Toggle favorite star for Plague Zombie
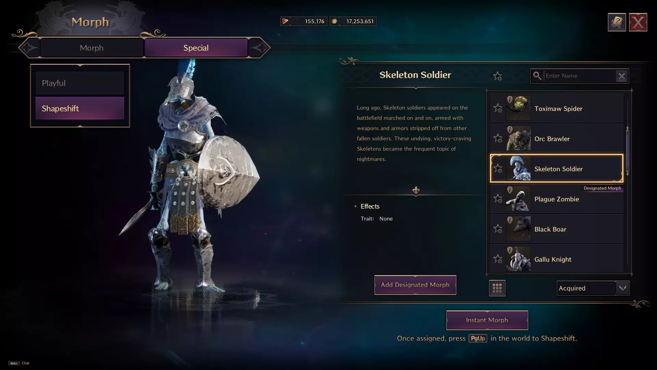 pyautogui.click(x=498, y=199)
